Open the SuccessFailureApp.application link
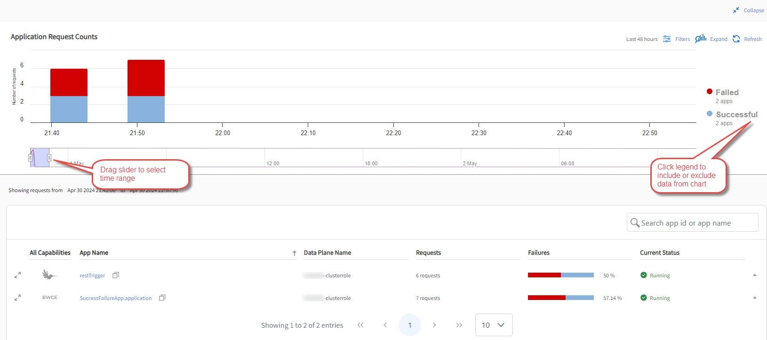The height and width of the screenshot is (340, 767). point(116,298)
